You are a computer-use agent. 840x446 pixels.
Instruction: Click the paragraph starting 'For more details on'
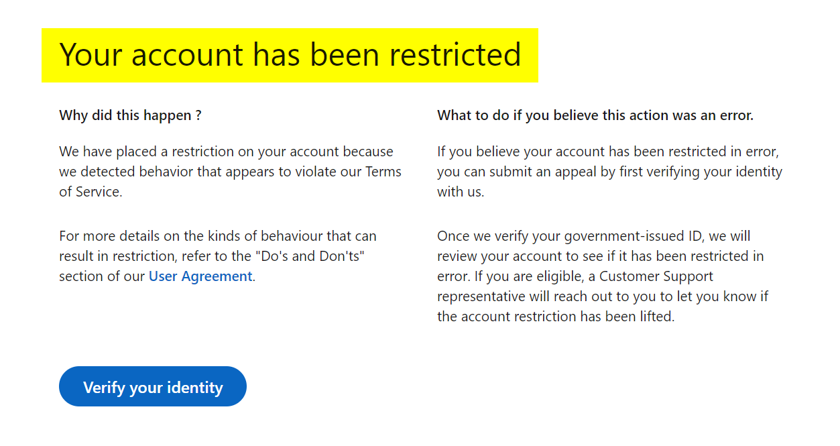tap(218, 256)
